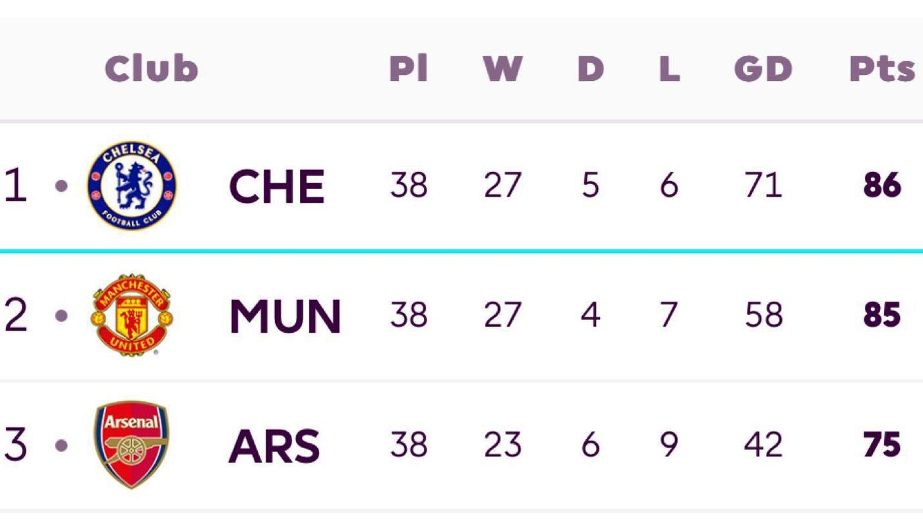Select the Pts column header
923x527 pixels.
click(882, 69)
